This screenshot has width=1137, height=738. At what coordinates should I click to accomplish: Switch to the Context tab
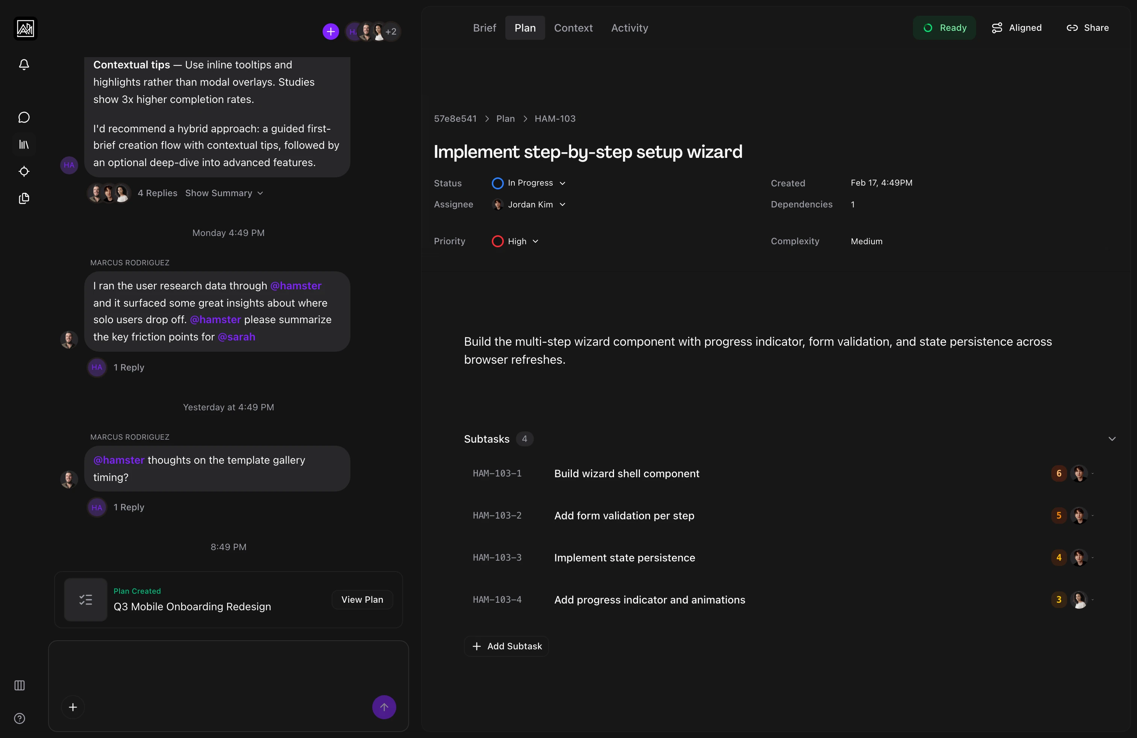pyautogui.click(x=573, y=28)
